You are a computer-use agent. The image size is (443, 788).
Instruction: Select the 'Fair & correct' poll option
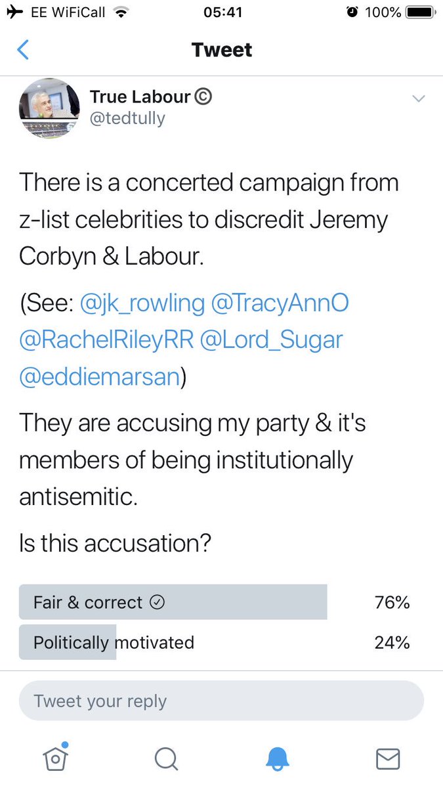point(173,602)
